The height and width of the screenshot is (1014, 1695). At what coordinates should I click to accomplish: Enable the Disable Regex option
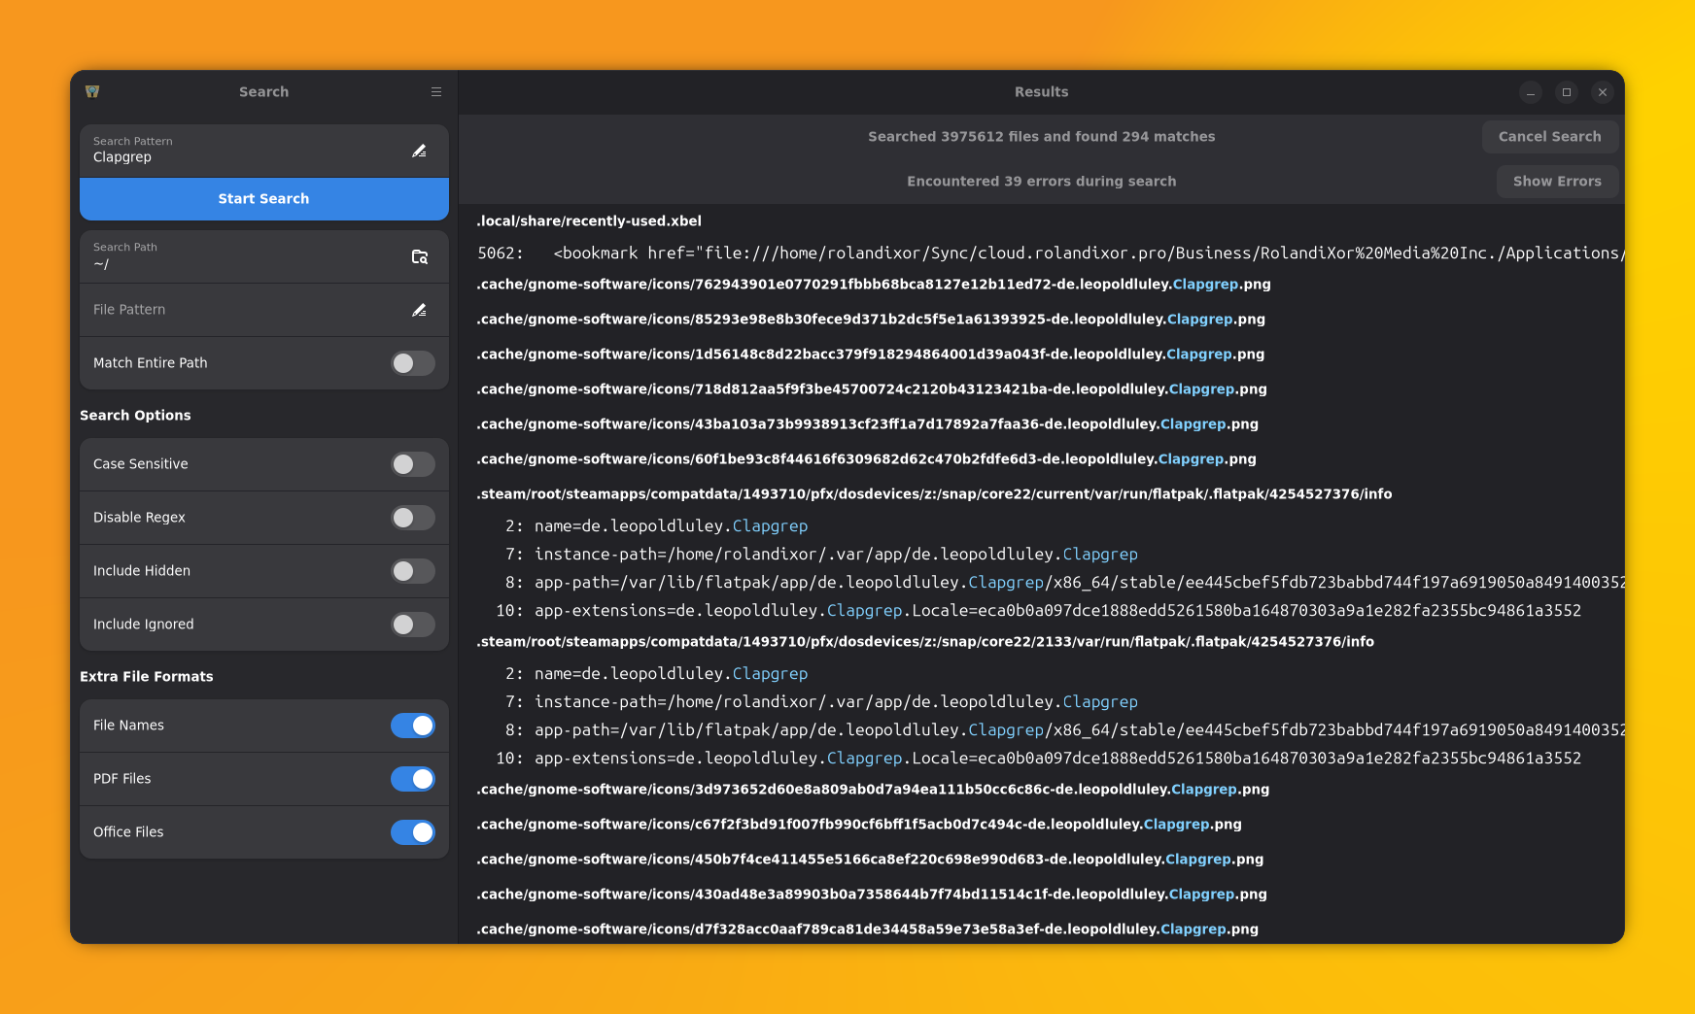pos(412,517)
